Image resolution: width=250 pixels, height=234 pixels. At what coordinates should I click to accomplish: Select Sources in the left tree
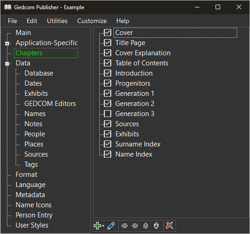coord(36,154)
